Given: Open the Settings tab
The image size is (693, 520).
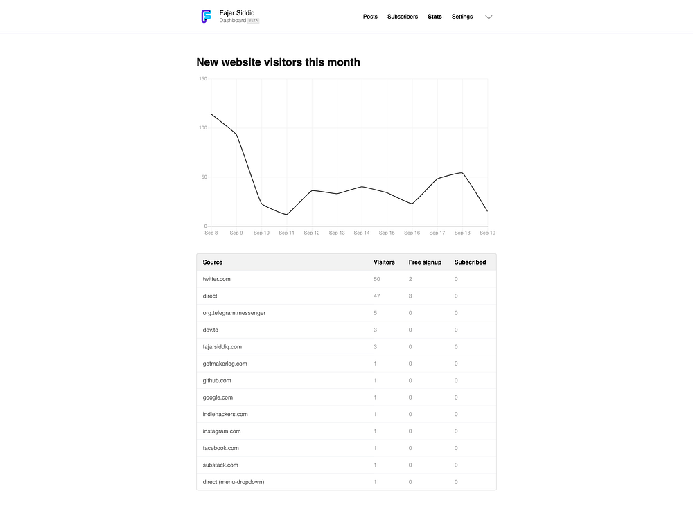Looking at the screenshot, I should (x=462, y=17).
